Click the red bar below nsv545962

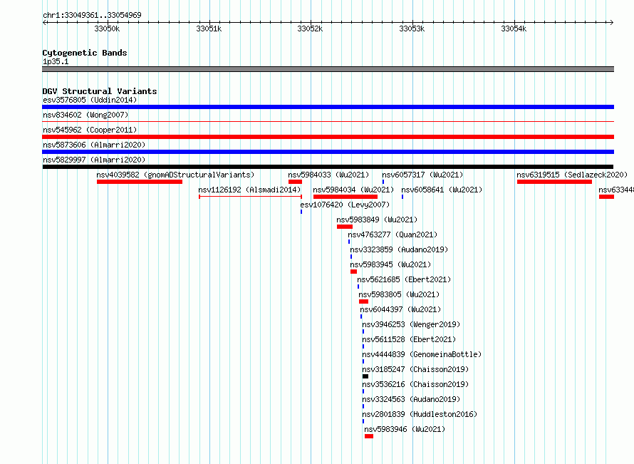point(328,137)
